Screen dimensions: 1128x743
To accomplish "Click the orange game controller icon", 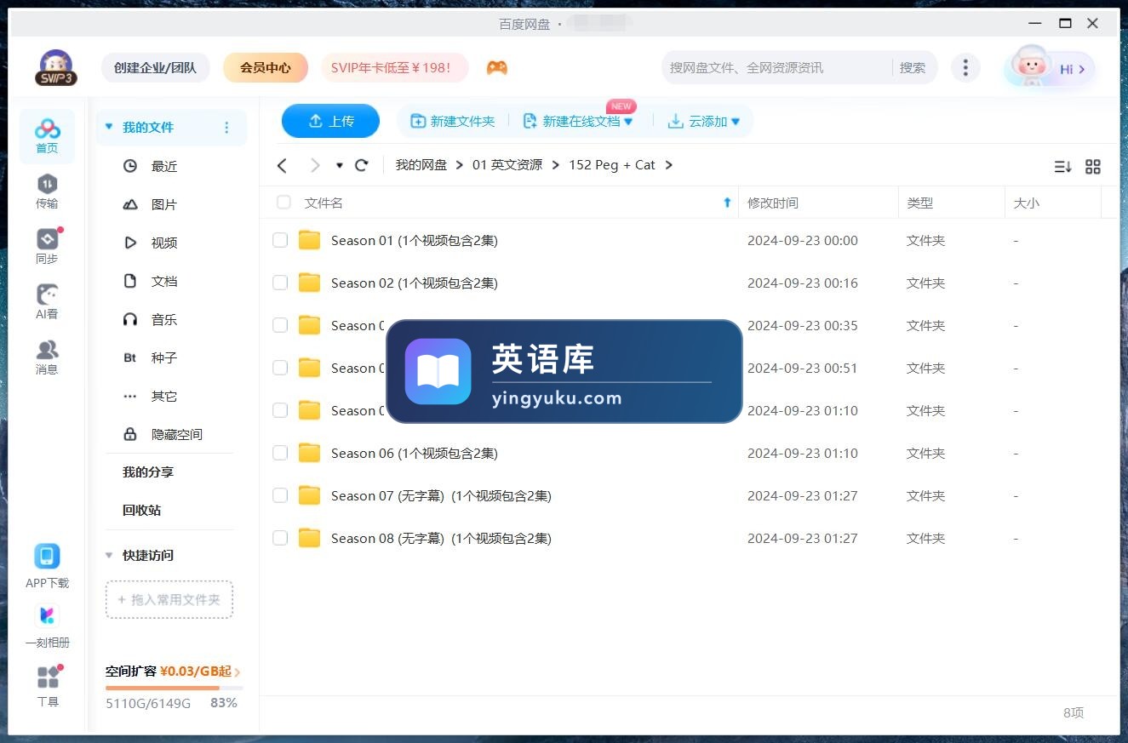I will click(x=497, y=67).
